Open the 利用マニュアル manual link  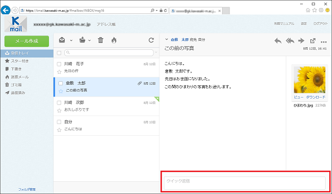pyautogui.click(x=284, y=24)
